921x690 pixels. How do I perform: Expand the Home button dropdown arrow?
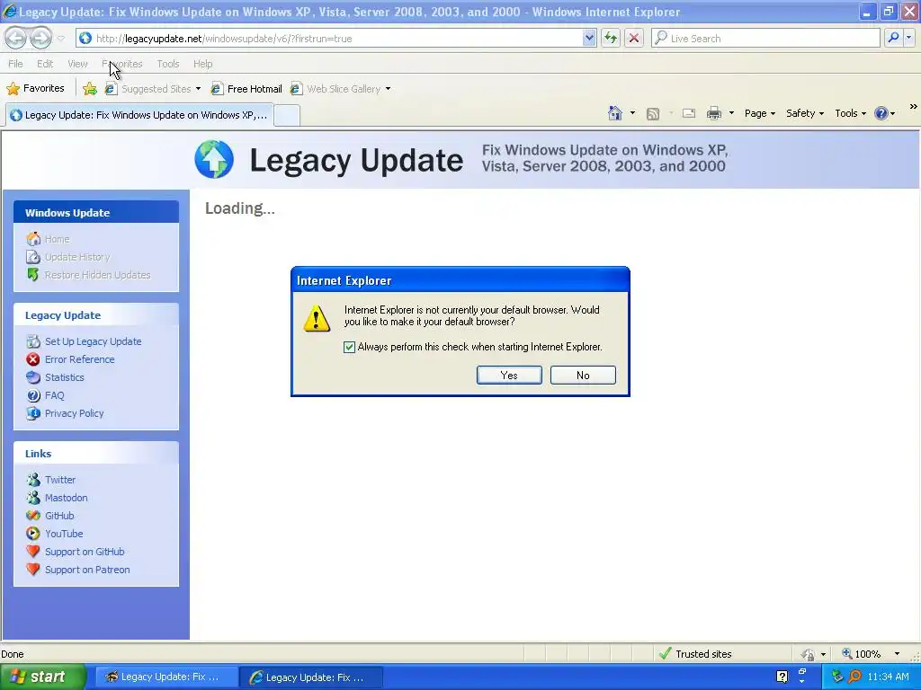pos(632,113)
